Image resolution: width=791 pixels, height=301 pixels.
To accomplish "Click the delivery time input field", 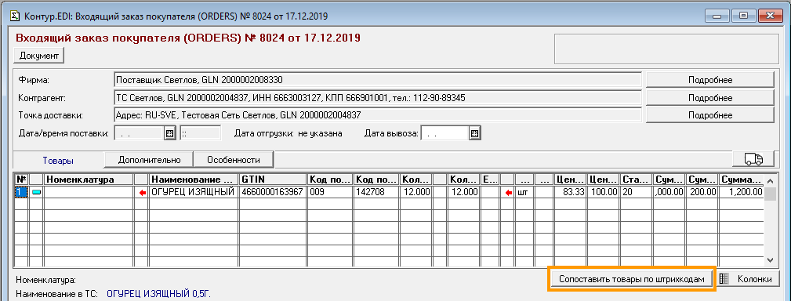I will 200,133.
